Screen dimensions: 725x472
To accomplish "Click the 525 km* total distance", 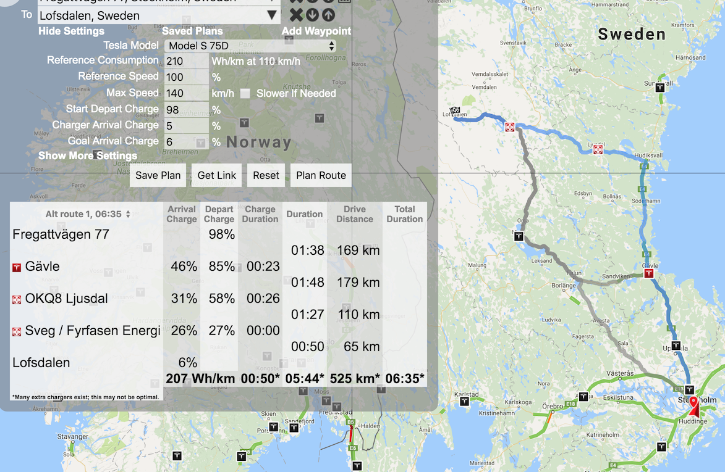I will click(x=355, y=379).
